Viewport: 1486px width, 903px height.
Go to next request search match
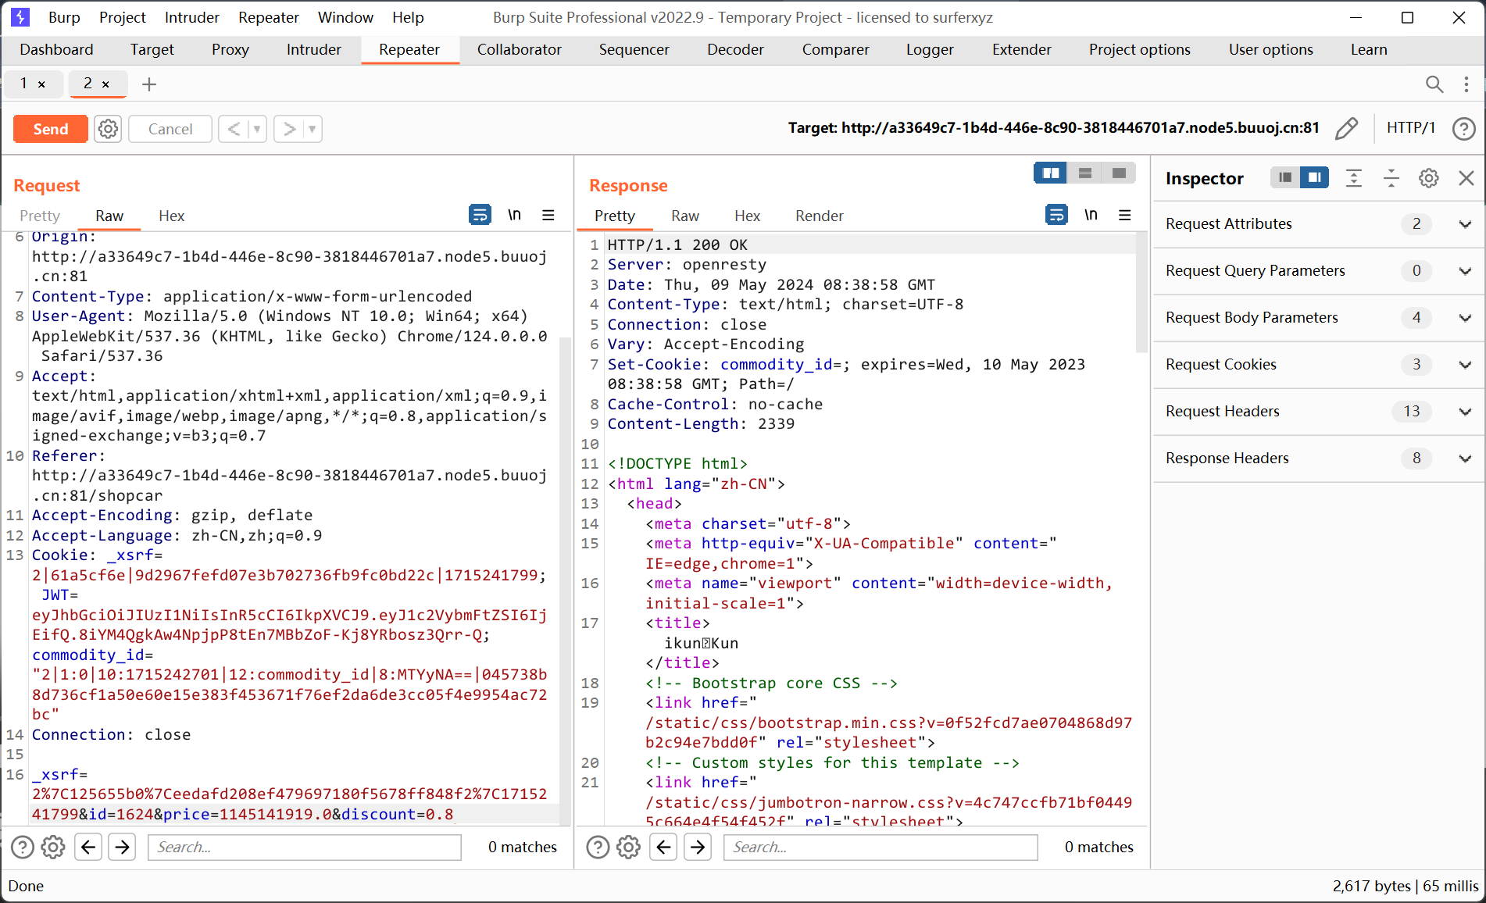click(x=123, y=847)
